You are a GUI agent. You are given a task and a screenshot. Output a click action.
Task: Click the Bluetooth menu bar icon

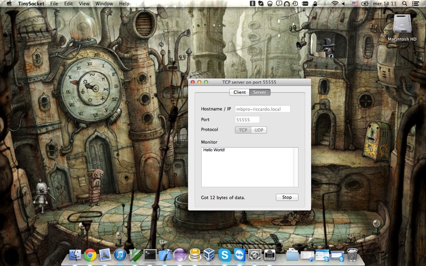(325, 4)
